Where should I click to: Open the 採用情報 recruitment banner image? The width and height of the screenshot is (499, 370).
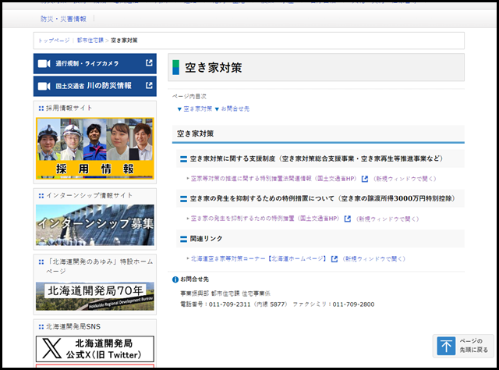[94, 148]
